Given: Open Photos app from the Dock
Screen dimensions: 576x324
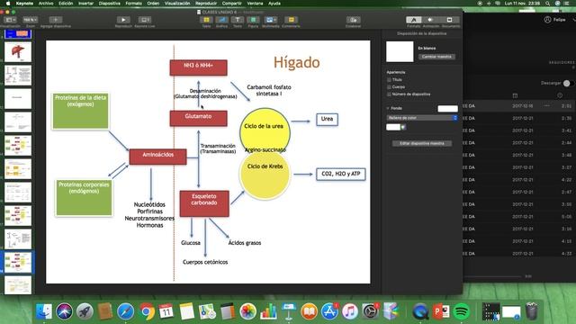Looking at the screenshot, I should (248, 311).
